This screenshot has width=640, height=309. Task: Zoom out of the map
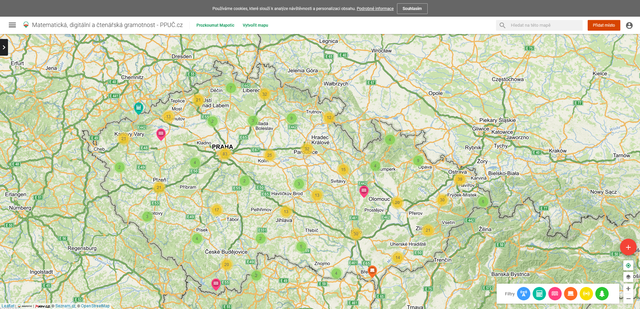point(628,299)
